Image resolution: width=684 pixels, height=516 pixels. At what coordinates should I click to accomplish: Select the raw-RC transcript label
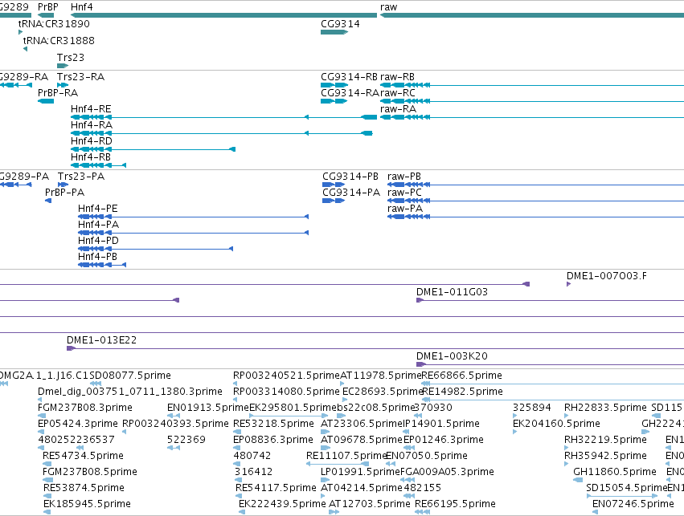tap(398, 93)
